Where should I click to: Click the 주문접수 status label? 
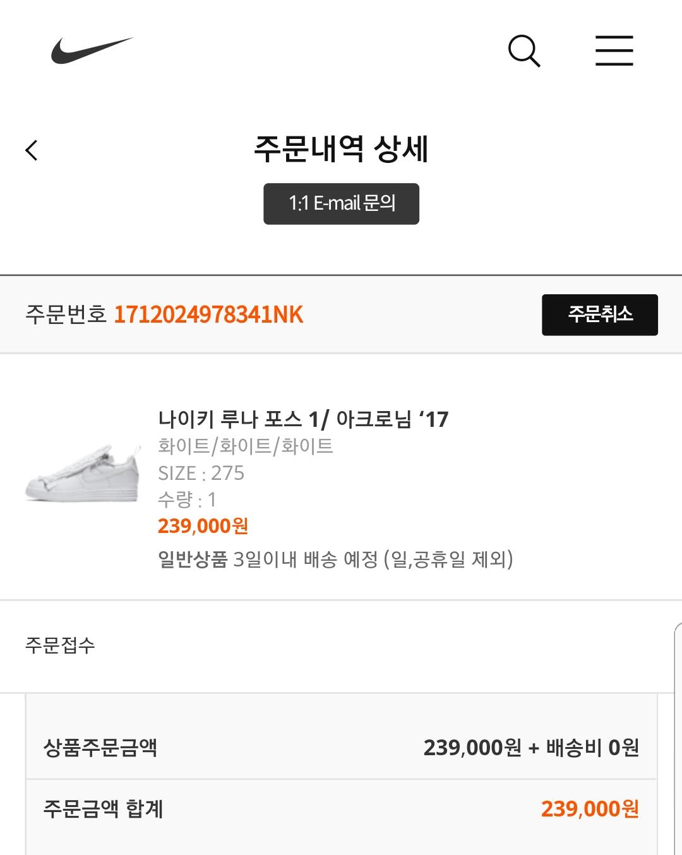pos(60,645)
